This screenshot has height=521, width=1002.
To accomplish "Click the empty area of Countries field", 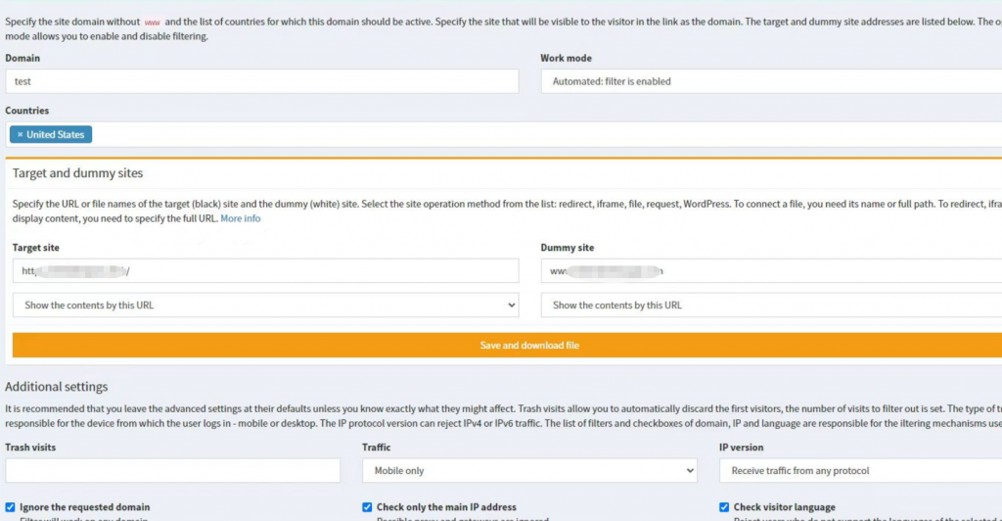I will (x=489, y=135).
